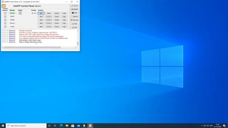Open Microsoft Store from taskbar
The width and height of the screenshot is (228, 128).
tap(73, 126)
